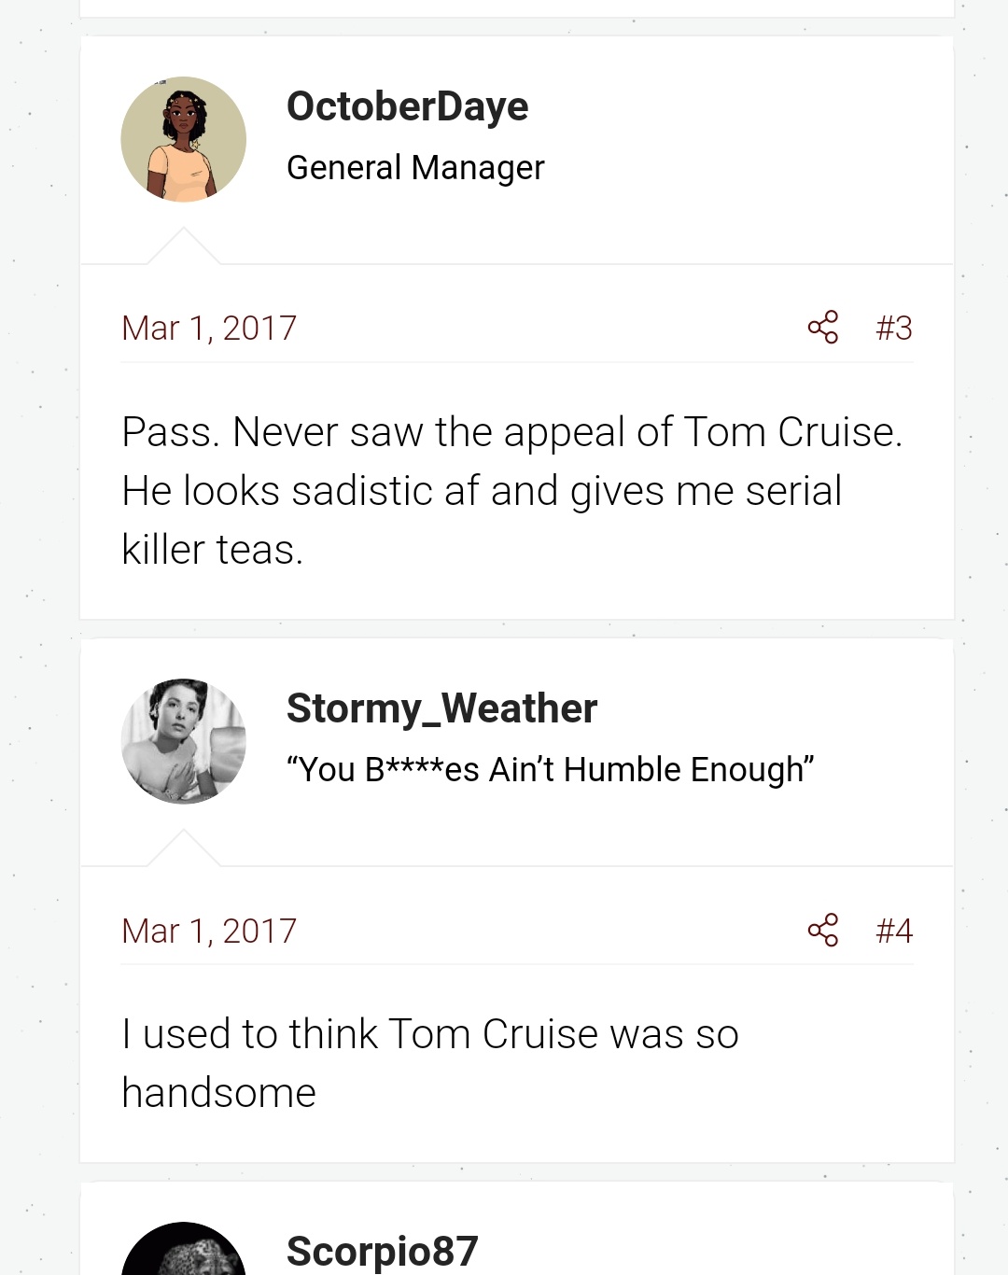Click the "You B****es Ain't Humble Enough" title

pyautogui.click(x=550, y=770)
